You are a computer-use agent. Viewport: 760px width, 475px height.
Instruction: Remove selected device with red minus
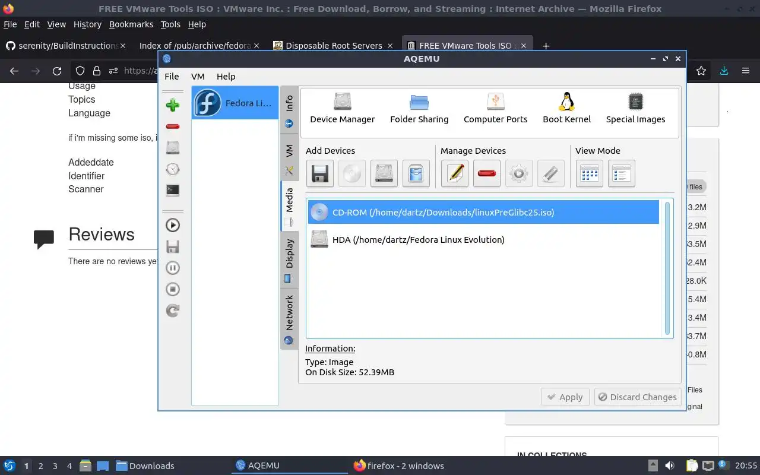487,173
